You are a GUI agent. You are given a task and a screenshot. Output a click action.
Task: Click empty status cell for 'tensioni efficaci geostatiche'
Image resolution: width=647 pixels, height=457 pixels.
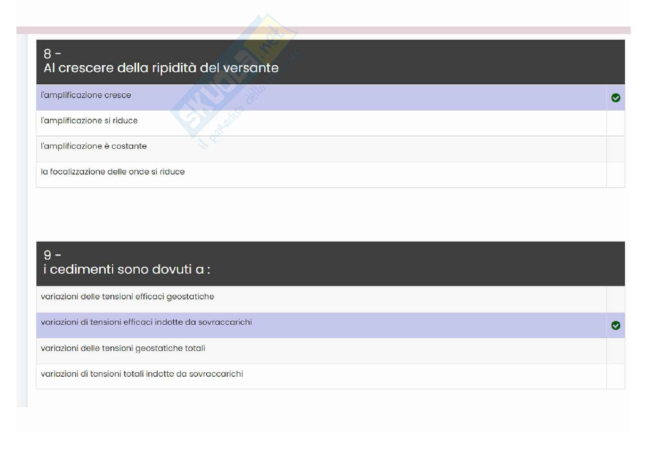click(x=615, y=299)
